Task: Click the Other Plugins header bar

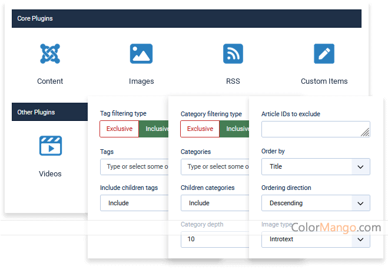Action: tap(49, 112)
